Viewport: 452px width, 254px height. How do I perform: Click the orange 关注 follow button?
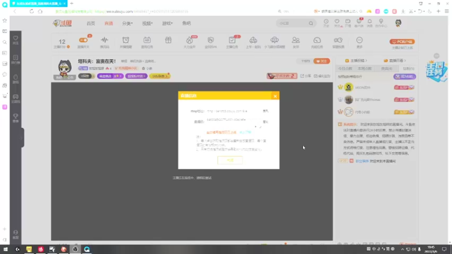[321, 61]
